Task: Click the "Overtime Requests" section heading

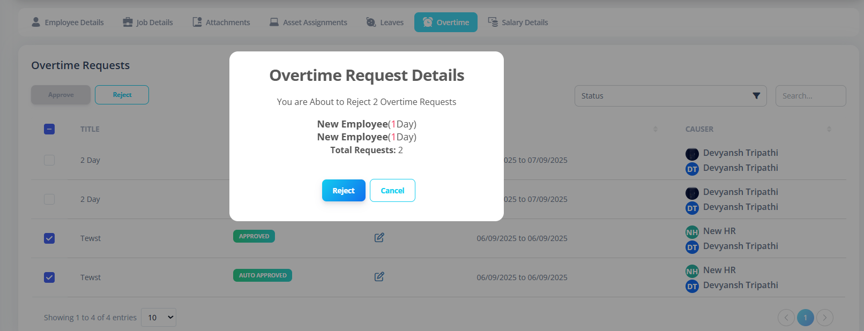Action: click(80, 65)
